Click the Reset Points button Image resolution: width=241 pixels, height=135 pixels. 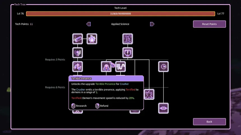tap(209, 24)
